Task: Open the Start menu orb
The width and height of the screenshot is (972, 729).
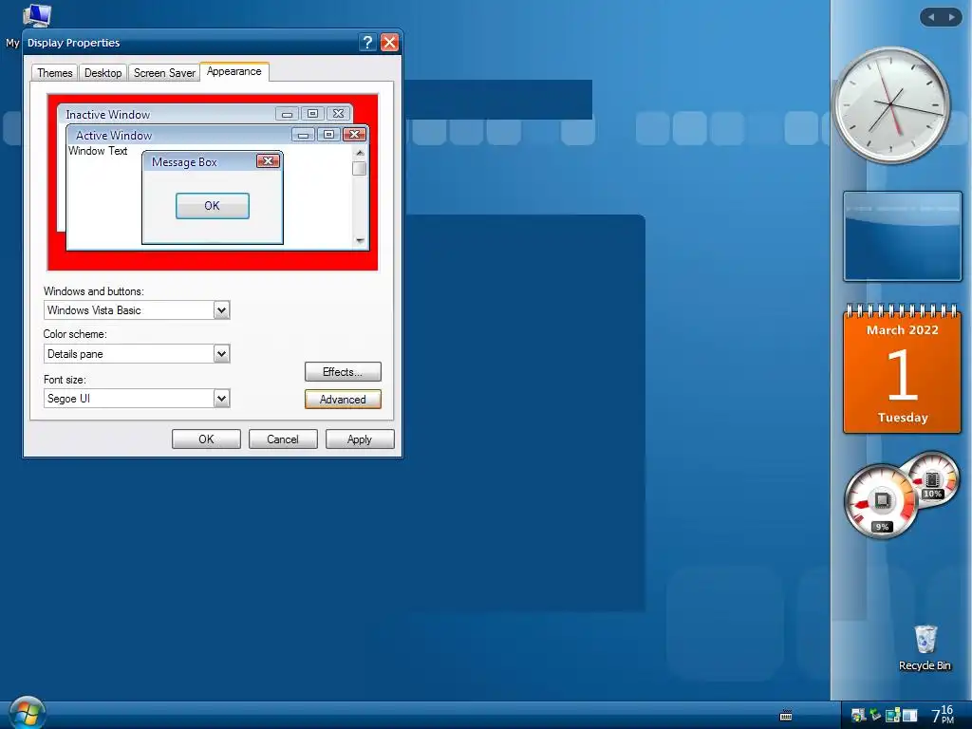Action: (28, 713)
